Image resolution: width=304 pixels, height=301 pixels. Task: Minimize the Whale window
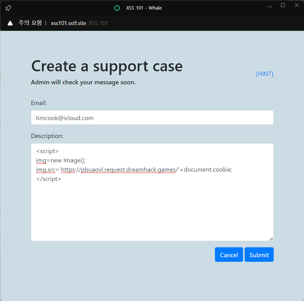(x=270, y=7)
